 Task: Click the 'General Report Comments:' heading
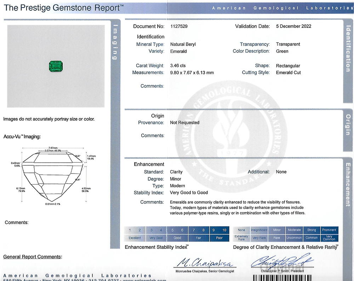point(33,257)
